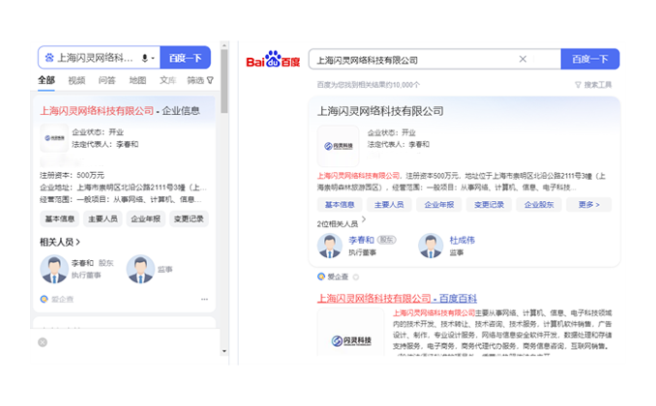The height and width of the screenshot is (406, 656).
Task: Open 搜索工具 filter tools
Action: (x=593, y=85)
